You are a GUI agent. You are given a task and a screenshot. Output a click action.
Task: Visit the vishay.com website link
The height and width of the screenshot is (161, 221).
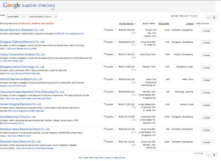click(13, 61)
